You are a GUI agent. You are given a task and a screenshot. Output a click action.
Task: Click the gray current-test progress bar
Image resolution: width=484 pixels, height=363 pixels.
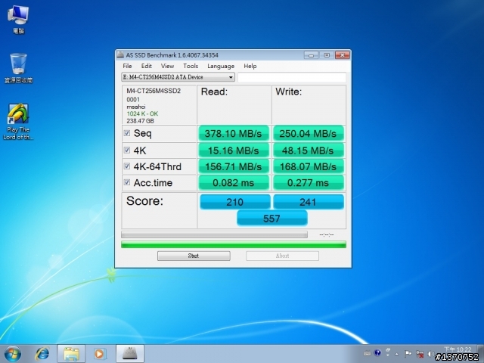pyautogui.click(x=214, y=234)
